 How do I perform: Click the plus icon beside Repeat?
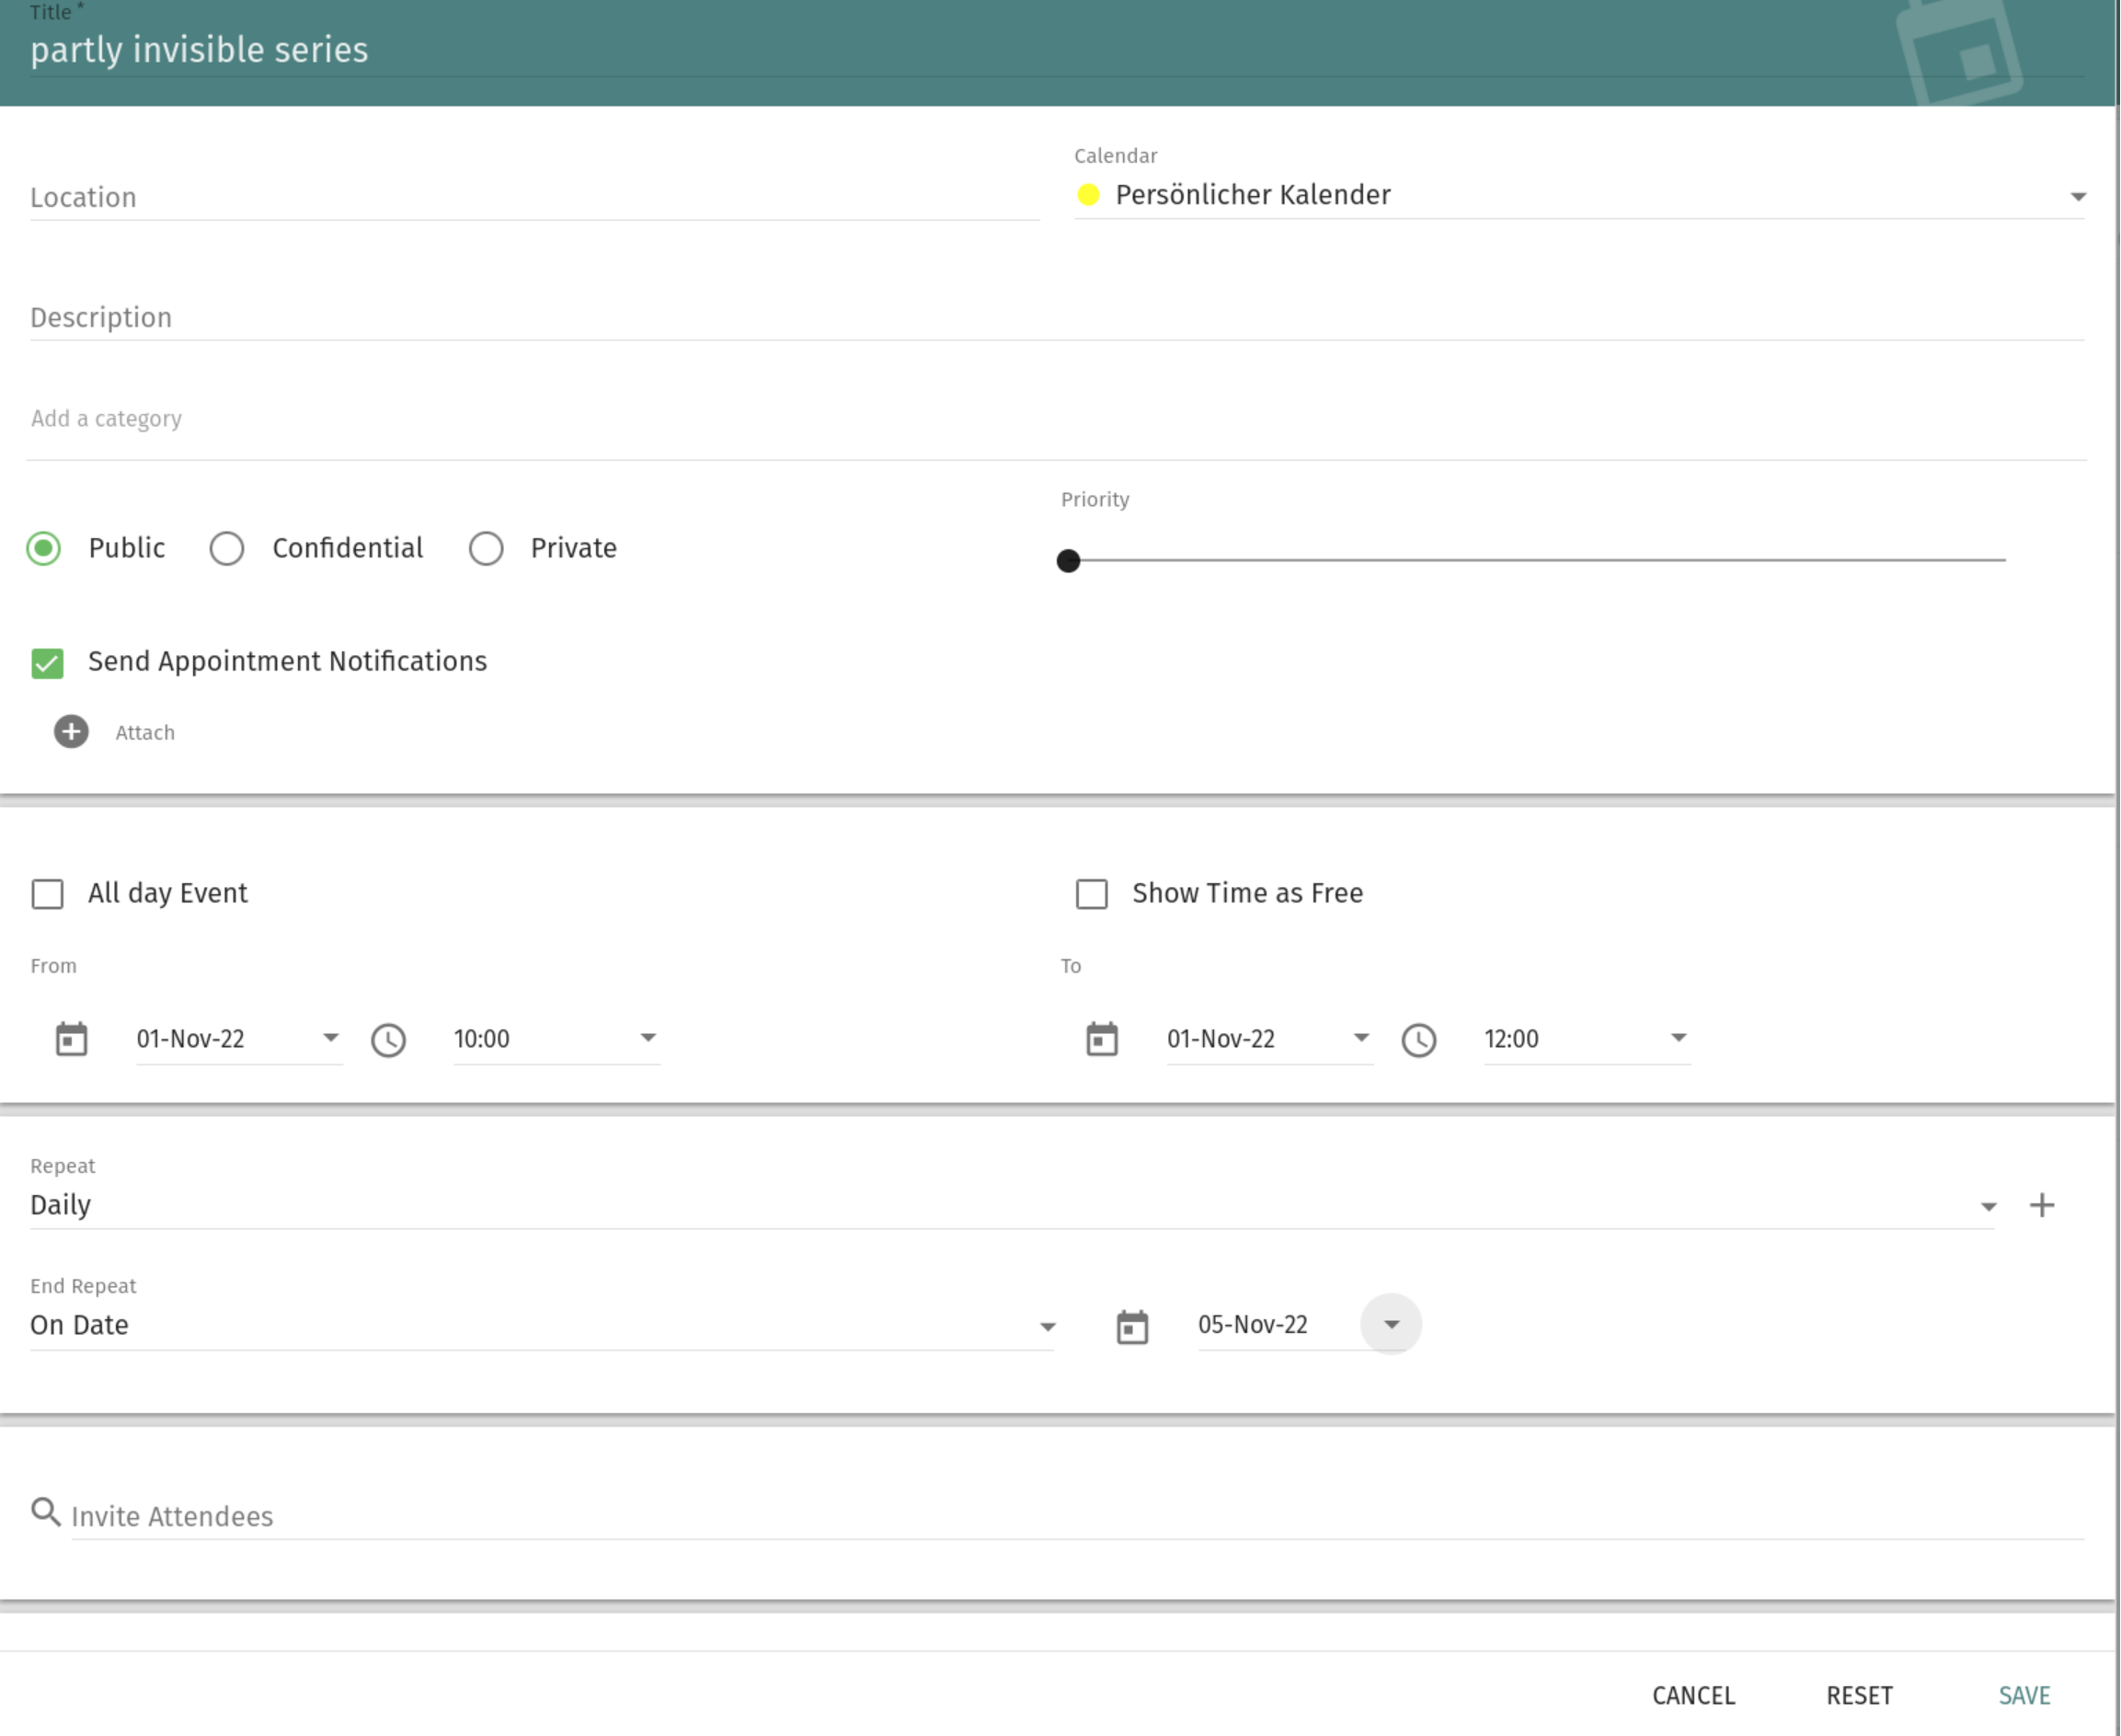pos(2042,1205)
